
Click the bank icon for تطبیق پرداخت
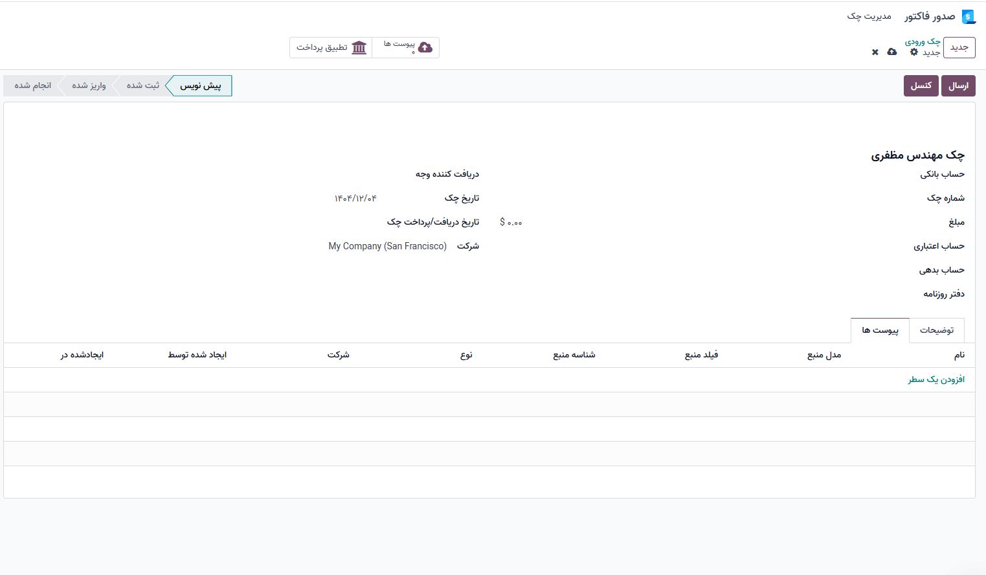click(x=359, y=47)
